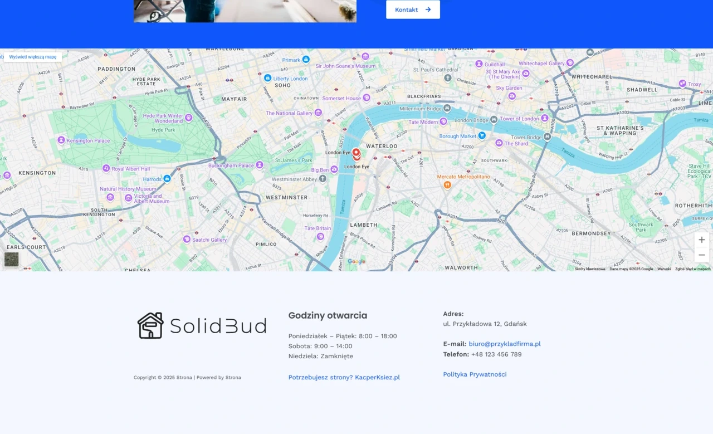713x434 pixels.
Task: Select the Liberty London marker icon
Action: (x=267, y=78)
